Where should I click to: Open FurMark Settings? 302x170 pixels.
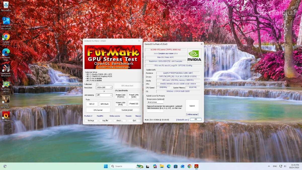pos(91,121)
